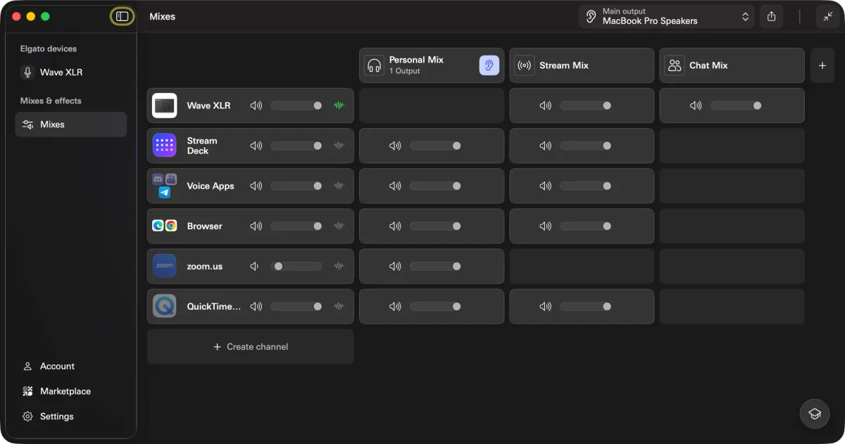Click Browser slider in Personal Mix
Image resolution: width=845 pixels, height=444 pixels.
(x=435, y=226)
